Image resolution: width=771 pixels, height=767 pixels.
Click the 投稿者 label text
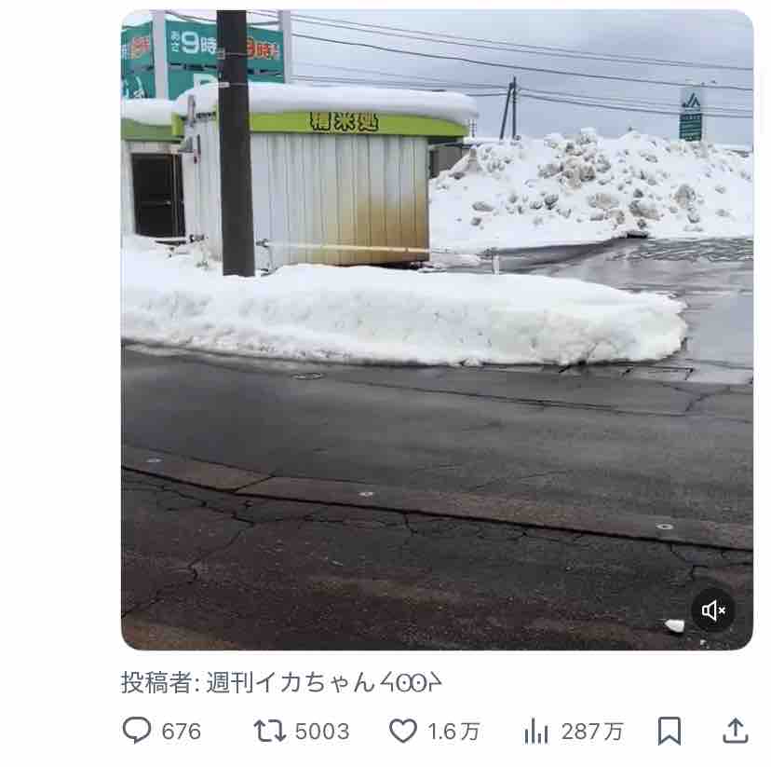point(156,683)
